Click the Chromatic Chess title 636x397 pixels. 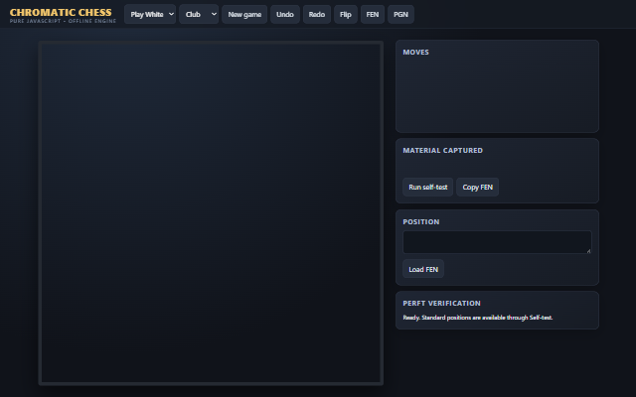pos(61,13)
